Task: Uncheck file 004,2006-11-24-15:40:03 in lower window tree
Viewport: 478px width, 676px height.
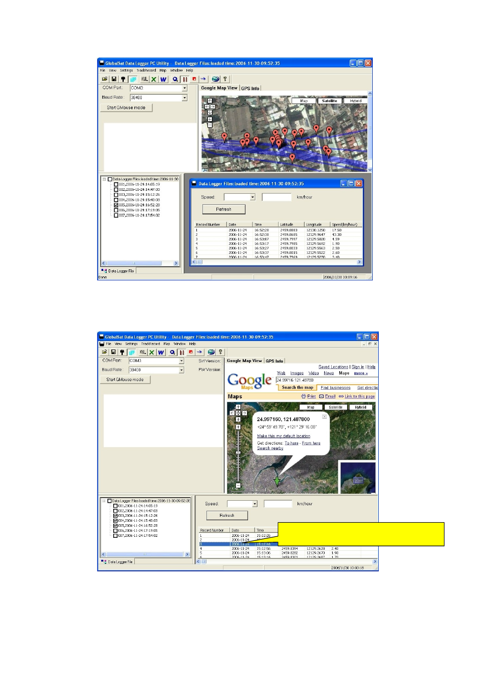Action: click(x=115, y=521)
